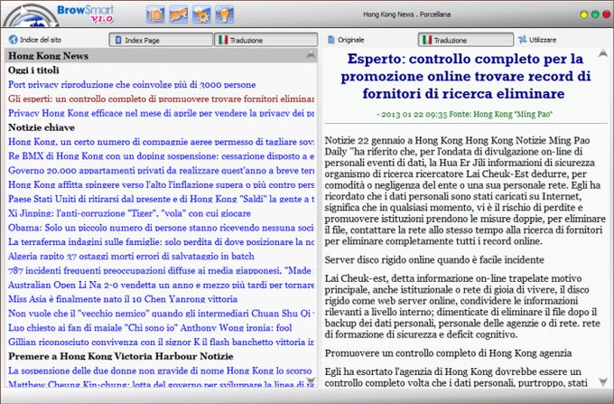Viewport: 614px width, 404px height.
Task: Click the Notizie chiave heading
Action: [x=42, y=127]
